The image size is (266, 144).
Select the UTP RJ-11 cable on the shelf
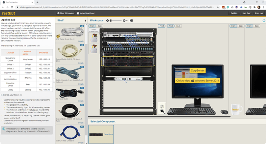coord(70,32)
